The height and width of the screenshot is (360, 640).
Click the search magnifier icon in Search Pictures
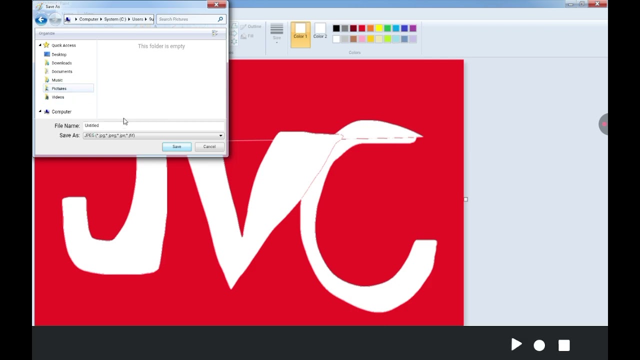[220, 19]
